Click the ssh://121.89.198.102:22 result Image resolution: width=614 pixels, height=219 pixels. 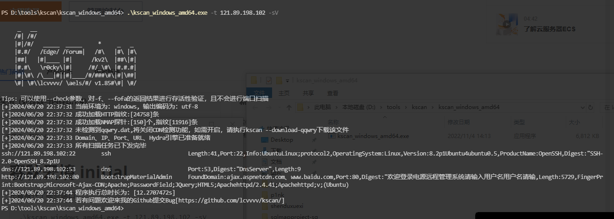click(x=39, y=153)
